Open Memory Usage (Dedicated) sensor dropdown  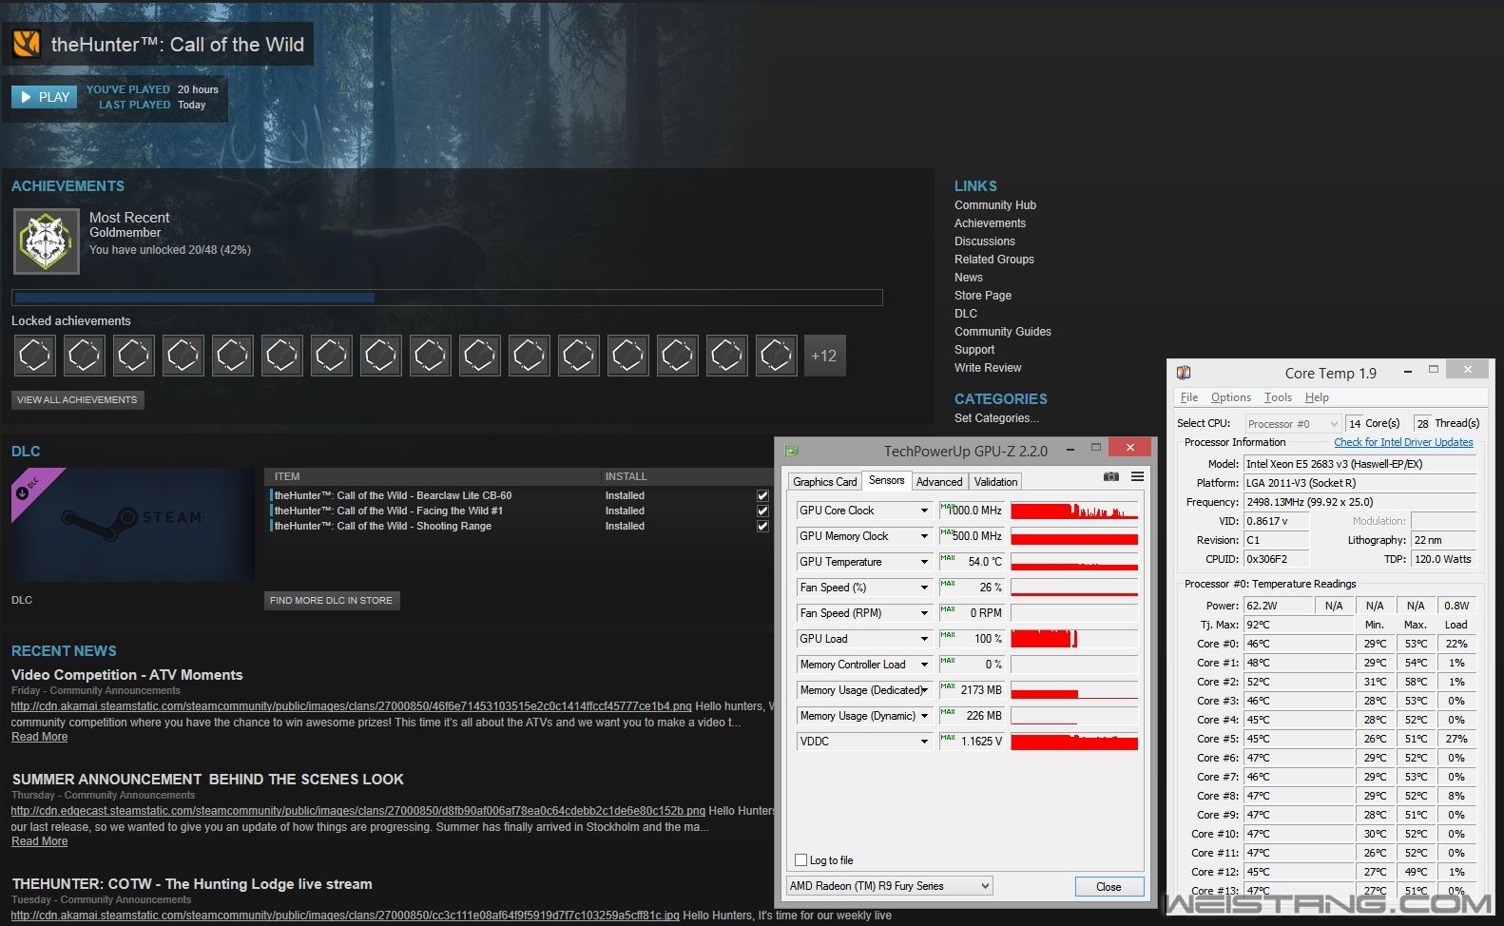tap(924, 690)
